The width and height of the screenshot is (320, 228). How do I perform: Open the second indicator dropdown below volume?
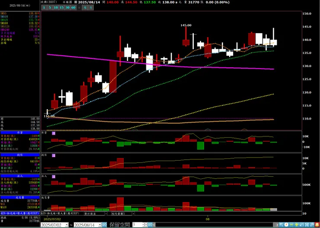click(96, 213)
